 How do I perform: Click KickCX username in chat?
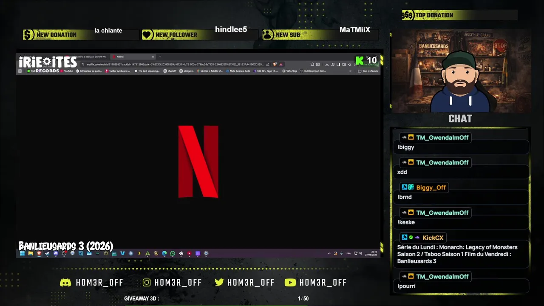(x=433, y=238)
